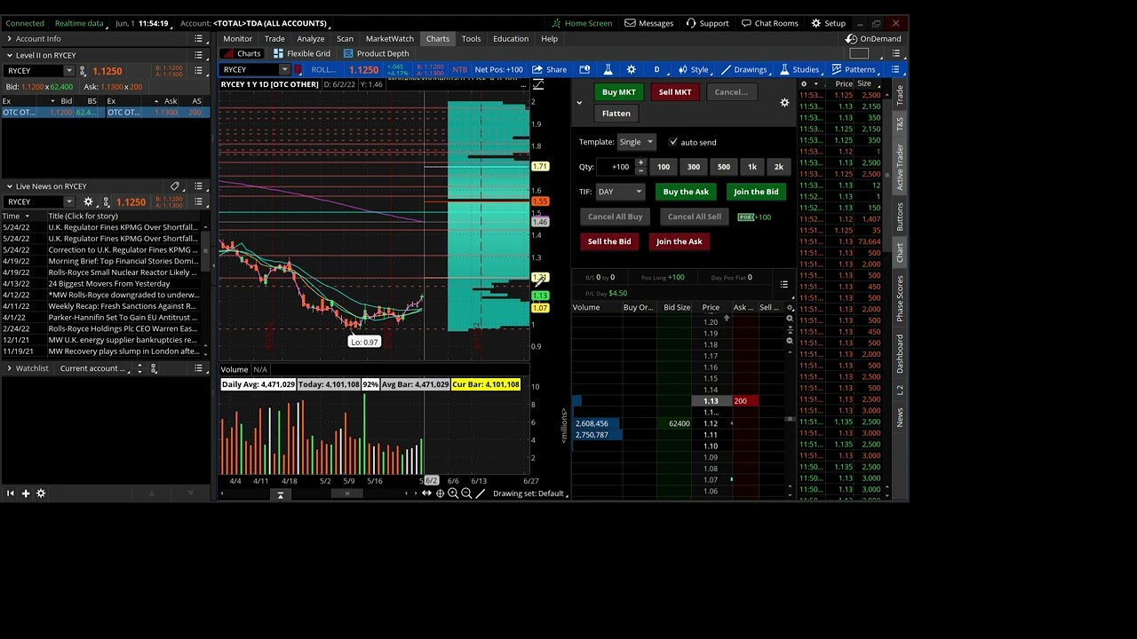This screenshot has height=639, width=1137.
Task: Collapse the Active Trader buttons chevron
Action: [x=579, y=103]
